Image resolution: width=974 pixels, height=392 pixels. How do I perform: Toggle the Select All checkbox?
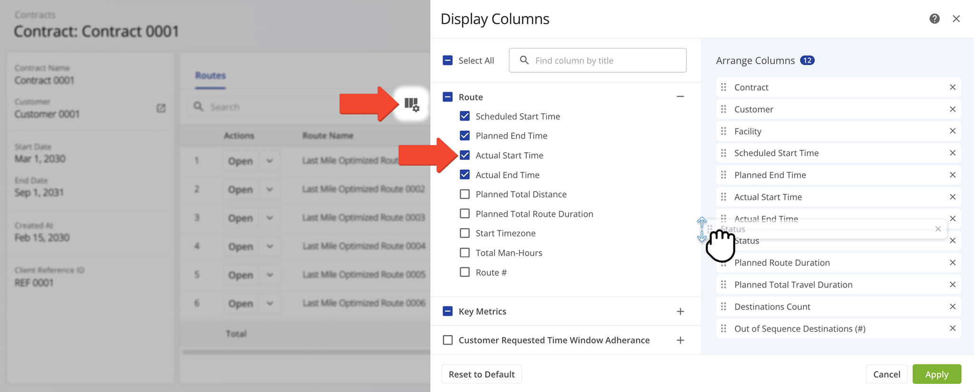coord(448,60)
